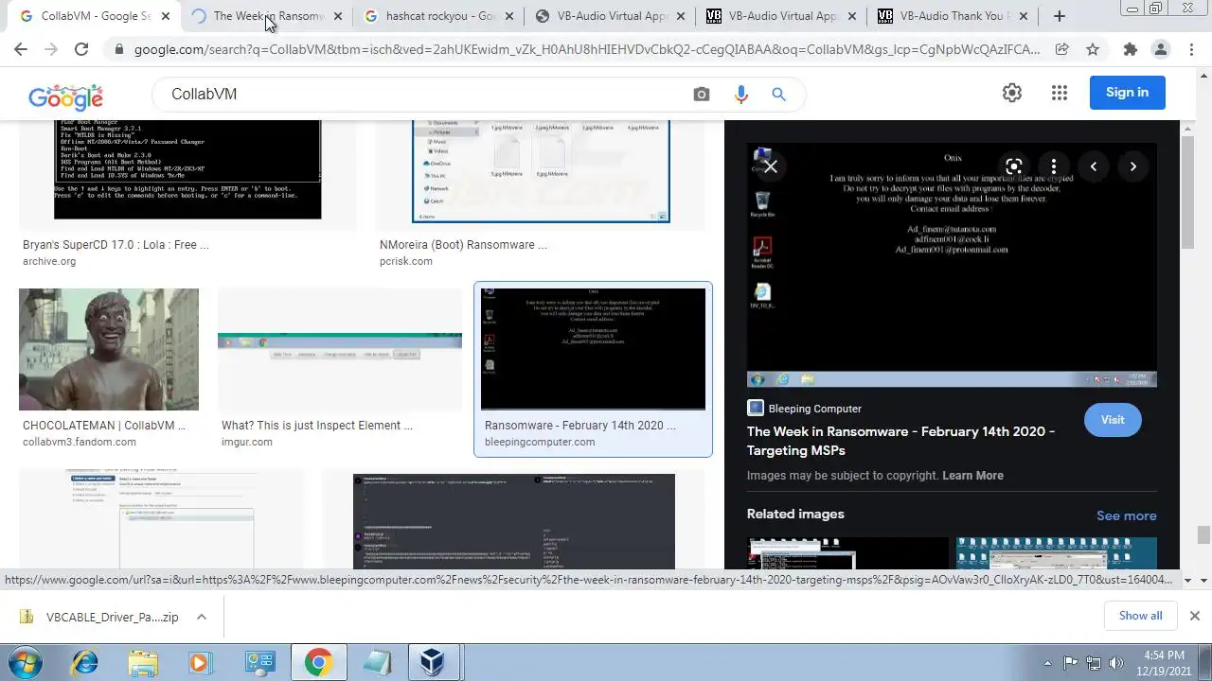Select NMoreira Ransomware thumbnail
This screenshot has height=681, width=1212.
(541, 171)
